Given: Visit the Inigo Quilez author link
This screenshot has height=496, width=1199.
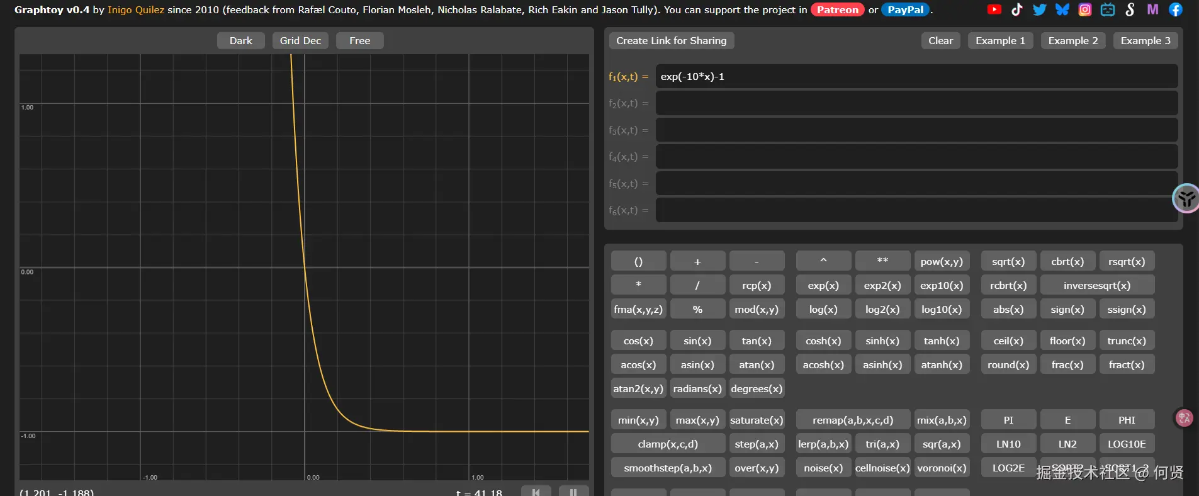Looking at the screenshot, I should pos(136,9).
